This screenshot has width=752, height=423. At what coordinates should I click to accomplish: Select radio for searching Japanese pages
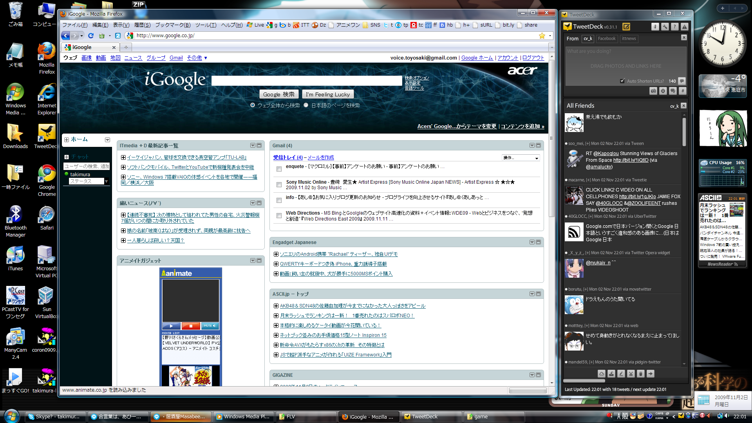point(306,105)
